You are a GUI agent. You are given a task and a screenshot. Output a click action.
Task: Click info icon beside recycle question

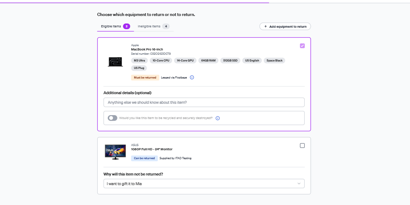pos(218,118)
